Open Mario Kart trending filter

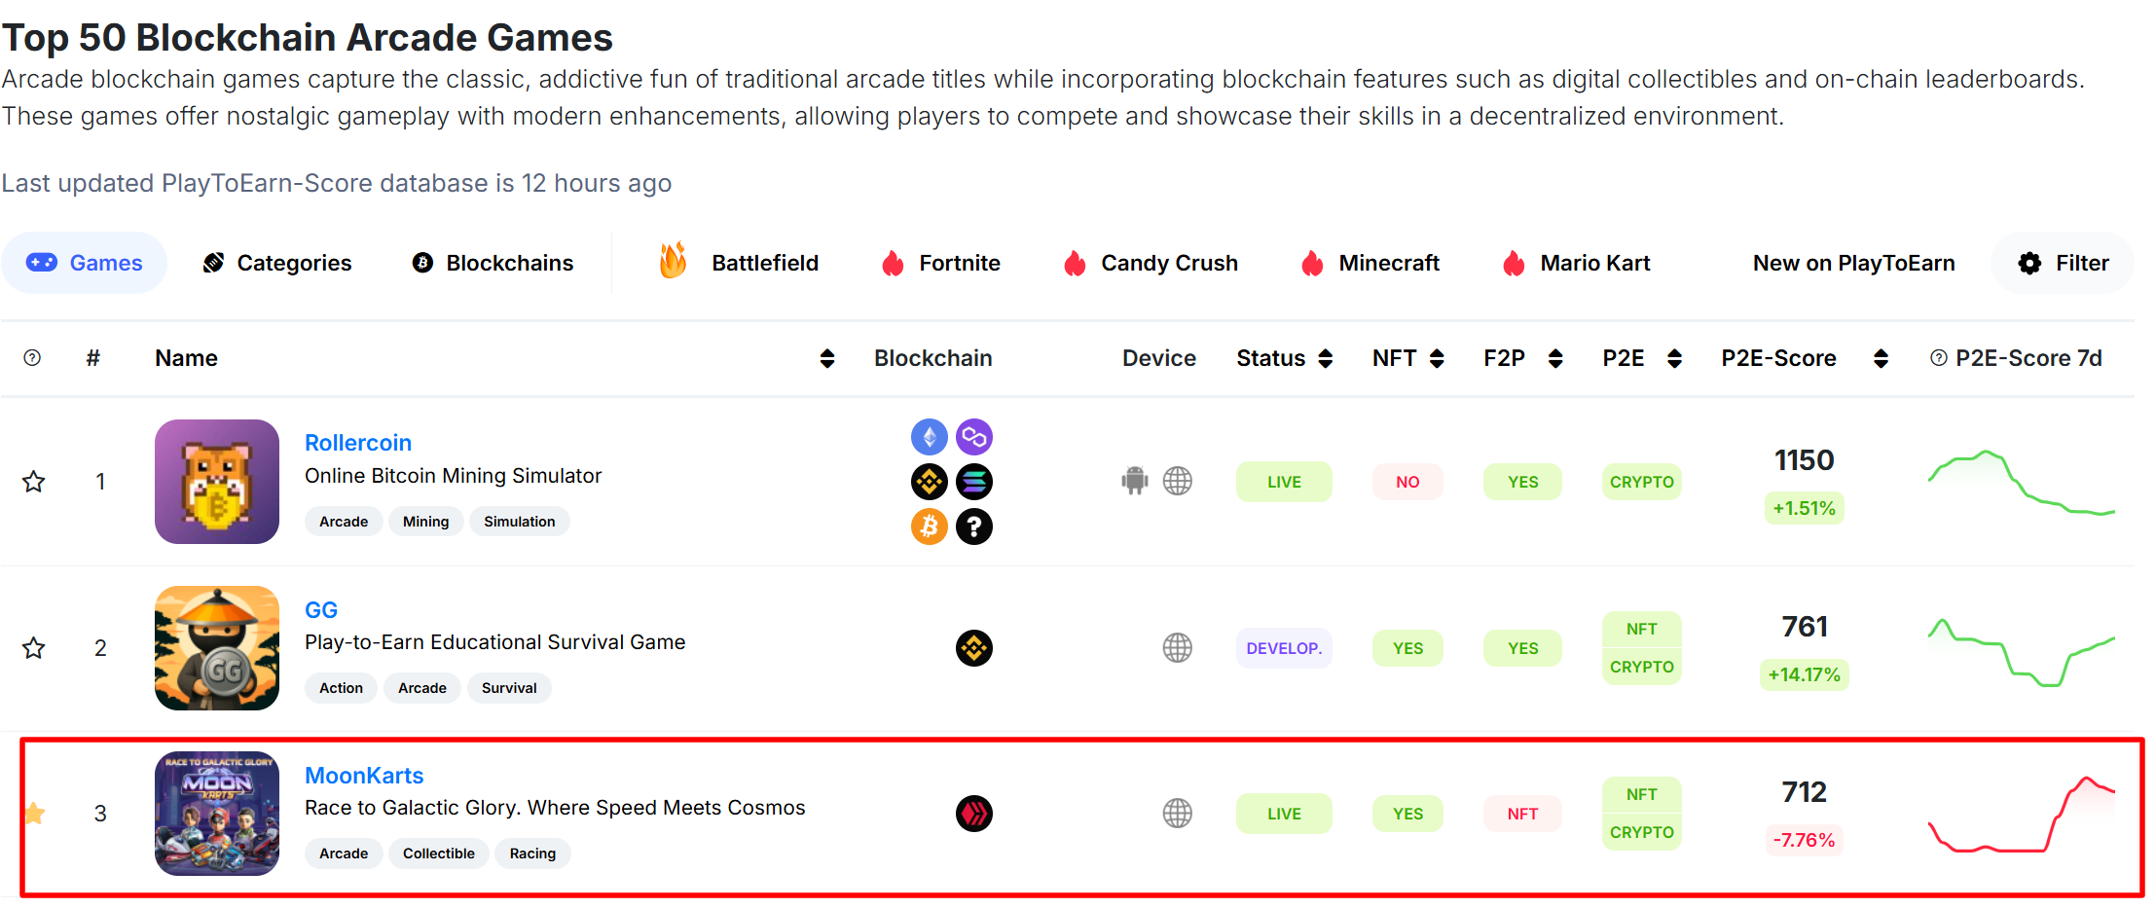click(1577, 263)
